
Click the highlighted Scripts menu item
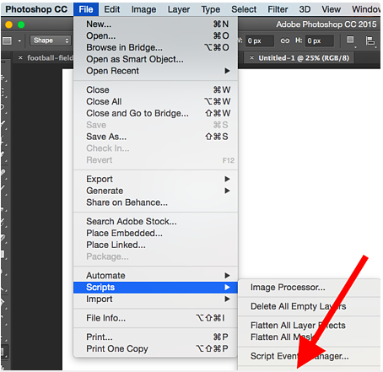coord(155,288)
